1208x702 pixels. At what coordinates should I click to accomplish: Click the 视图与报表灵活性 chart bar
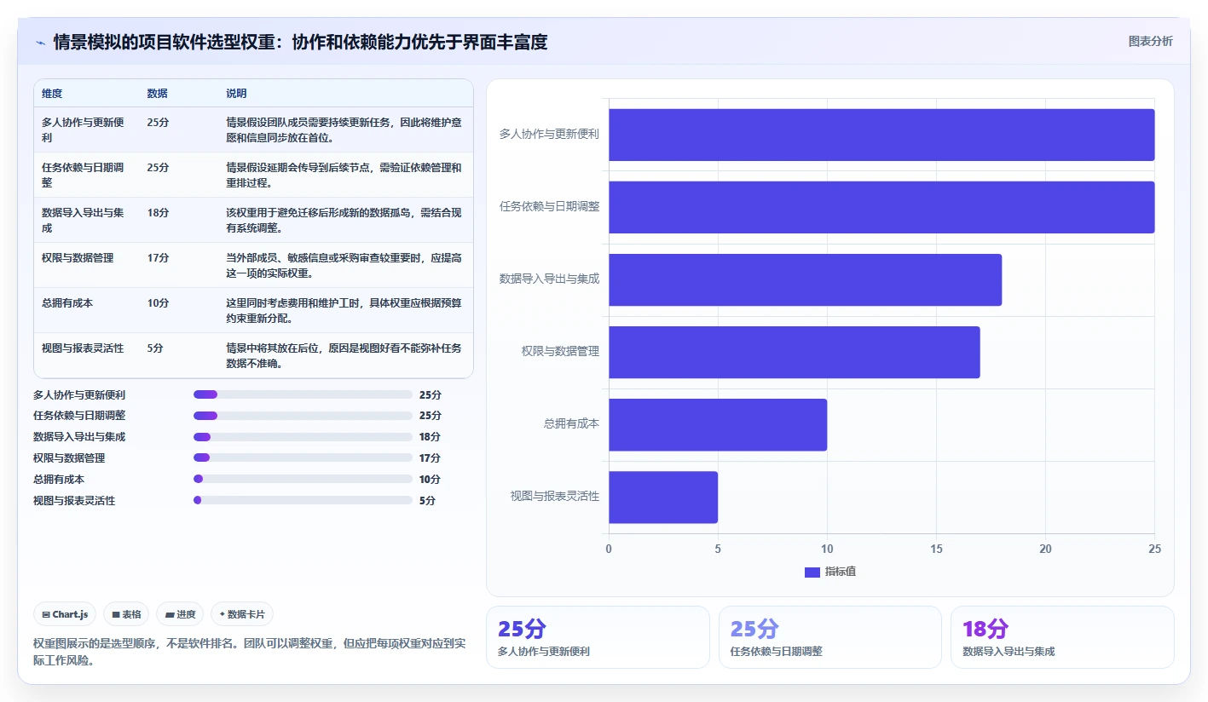click(x=663, y=497)
